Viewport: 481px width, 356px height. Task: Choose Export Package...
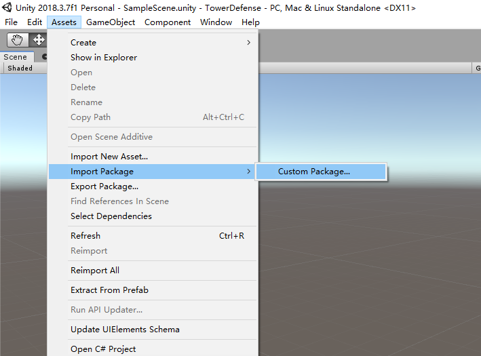(x=153, y=186)
